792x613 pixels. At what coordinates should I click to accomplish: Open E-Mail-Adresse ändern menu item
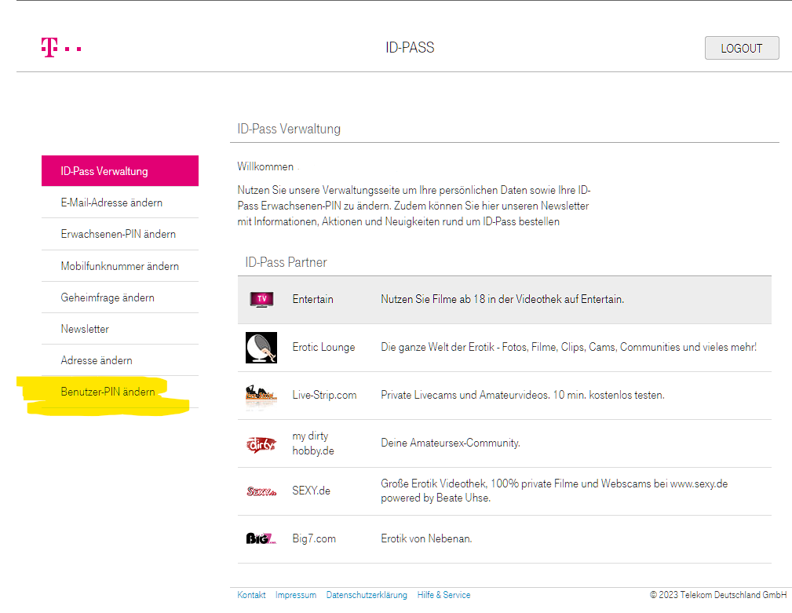click(x=120, y=203)
